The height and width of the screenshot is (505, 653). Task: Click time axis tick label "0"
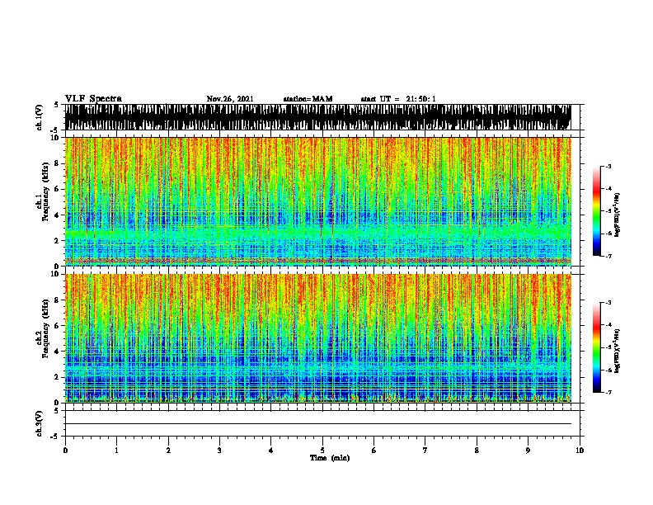coord(65,451)
